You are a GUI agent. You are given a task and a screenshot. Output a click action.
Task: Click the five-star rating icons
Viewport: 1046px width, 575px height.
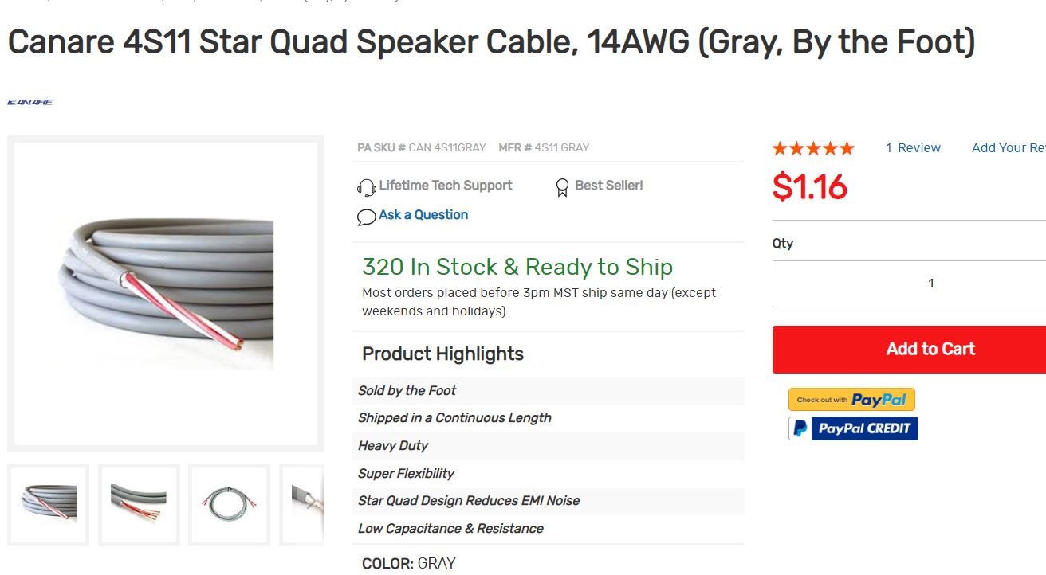click(812, 148)
